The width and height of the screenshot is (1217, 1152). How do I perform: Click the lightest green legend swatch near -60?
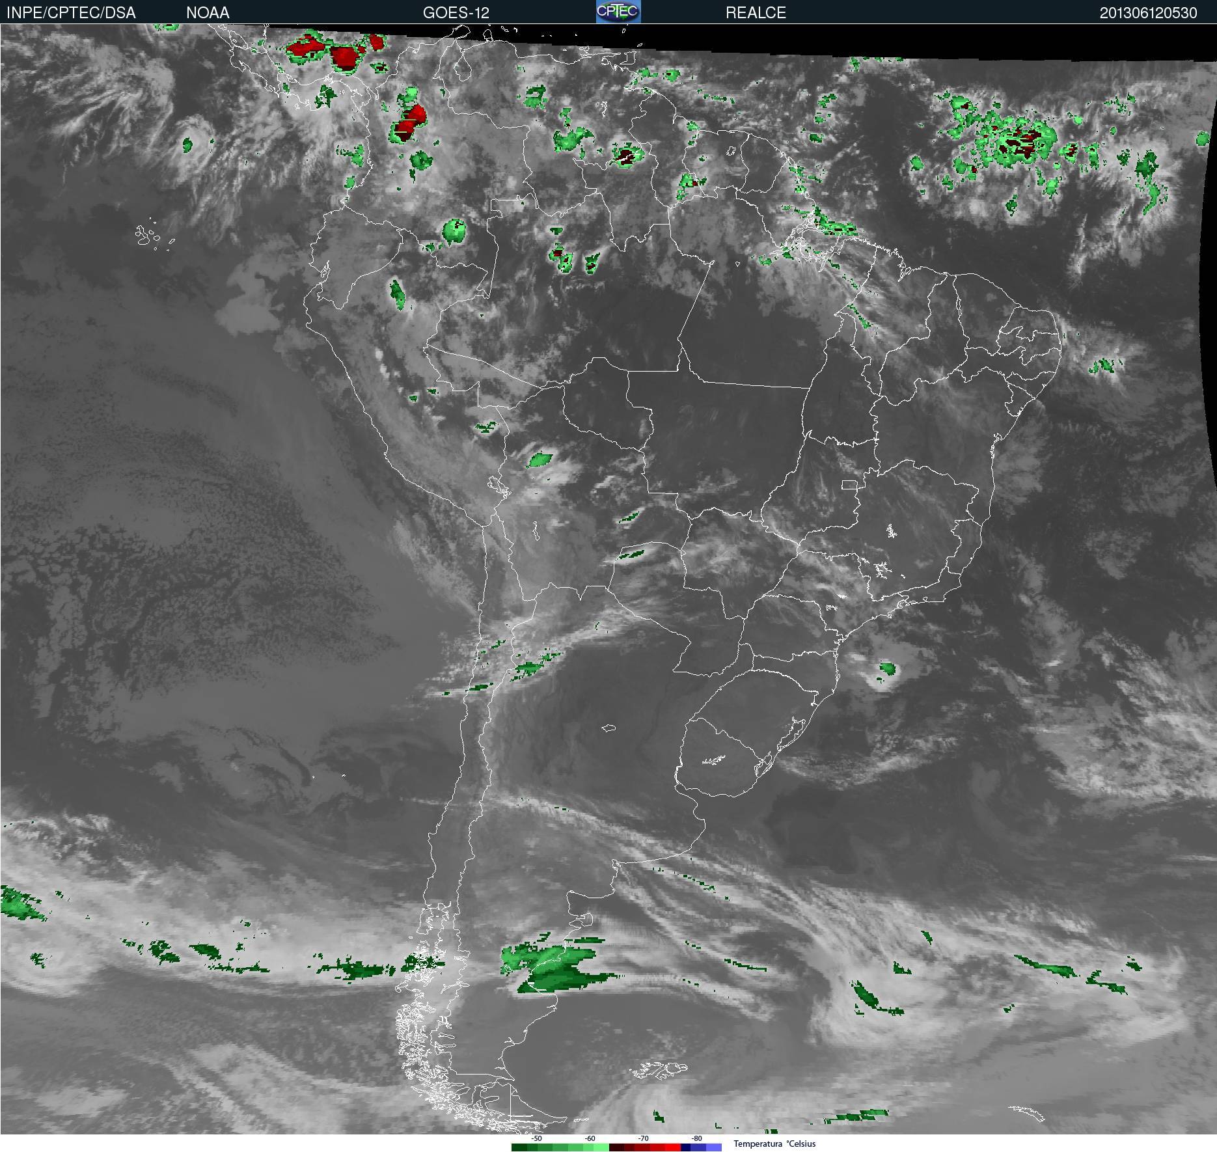[601, 1147]
